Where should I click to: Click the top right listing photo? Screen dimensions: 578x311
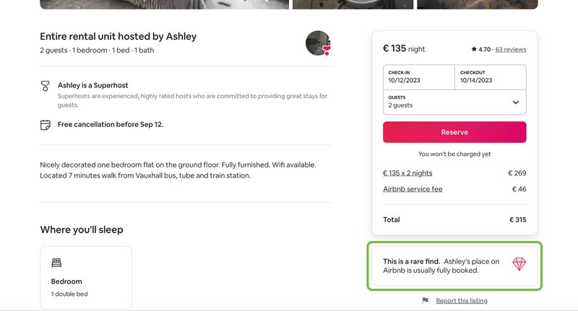477,4
